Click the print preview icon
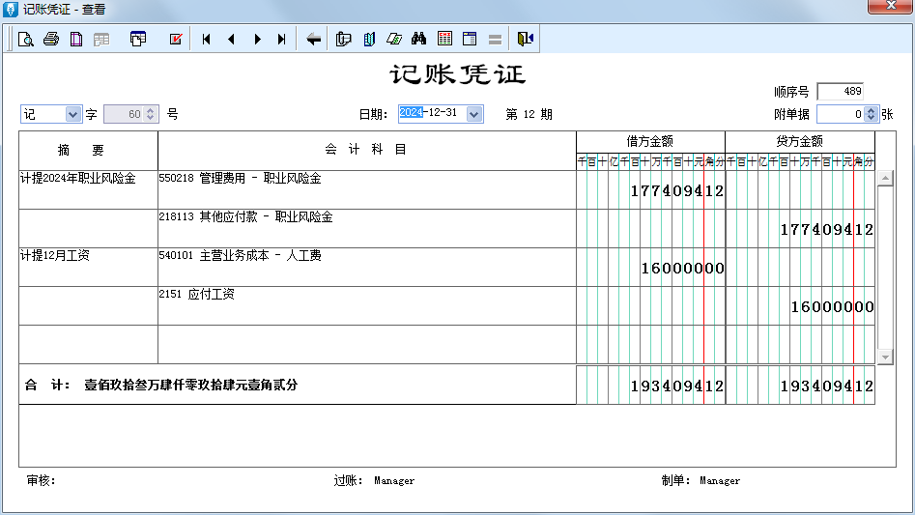The width and height of the screenshot is (915, 515). (26, 39)
